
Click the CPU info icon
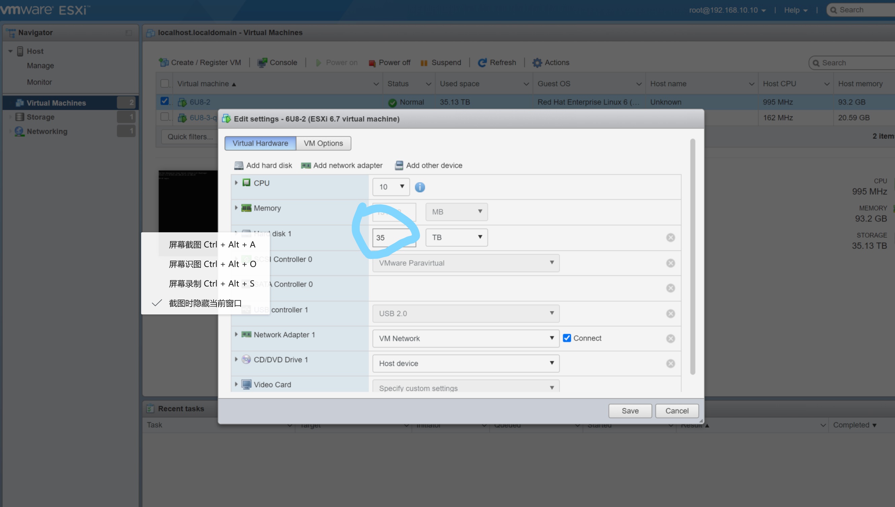[420, 187]
